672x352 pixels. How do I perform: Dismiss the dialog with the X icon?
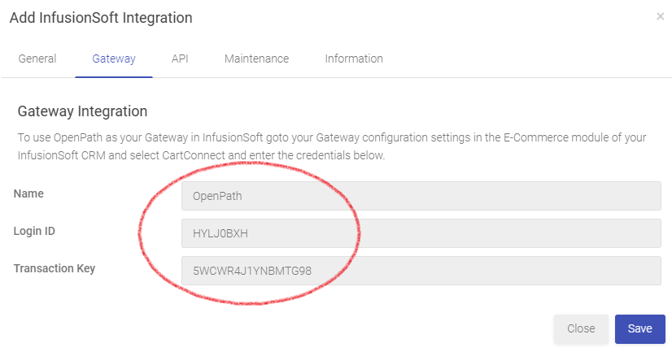[660, 17]
